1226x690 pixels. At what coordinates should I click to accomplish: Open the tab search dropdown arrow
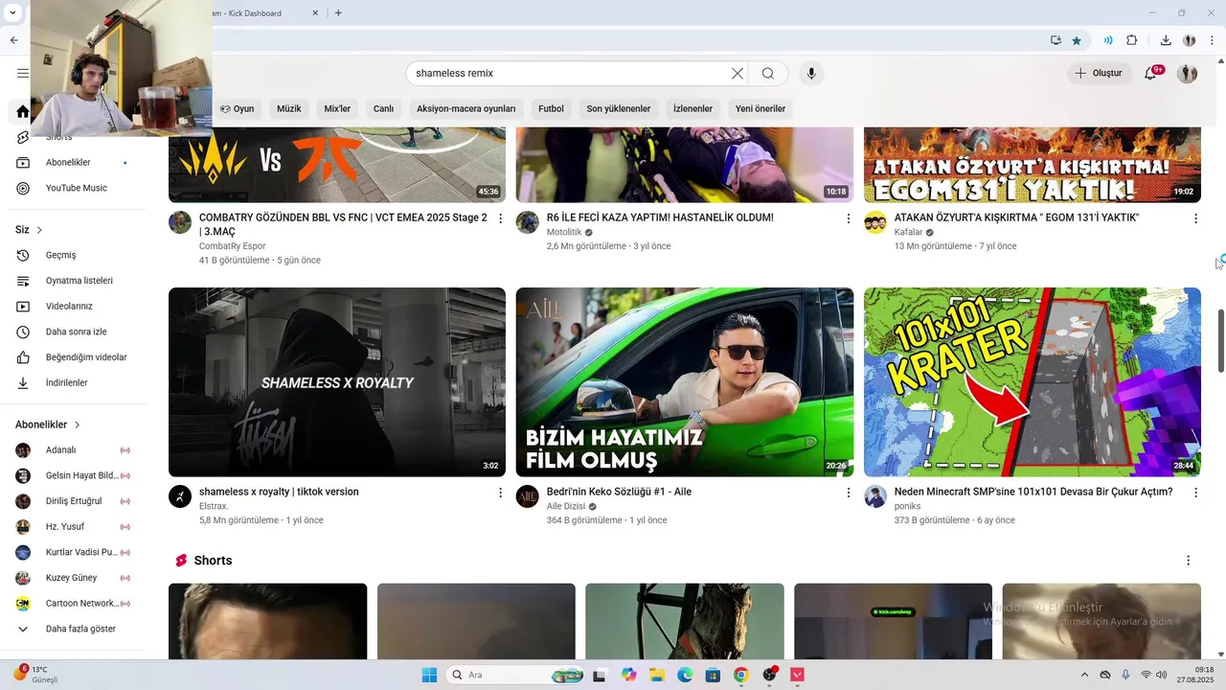coord(12,12)
